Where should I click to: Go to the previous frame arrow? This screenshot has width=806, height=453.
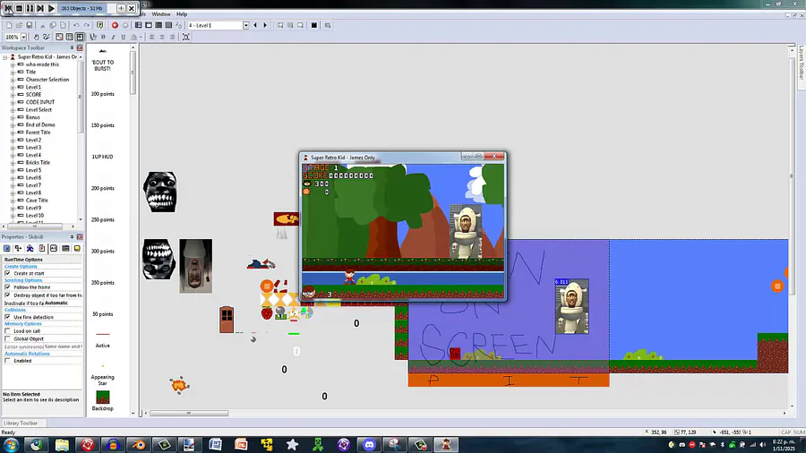255,25
